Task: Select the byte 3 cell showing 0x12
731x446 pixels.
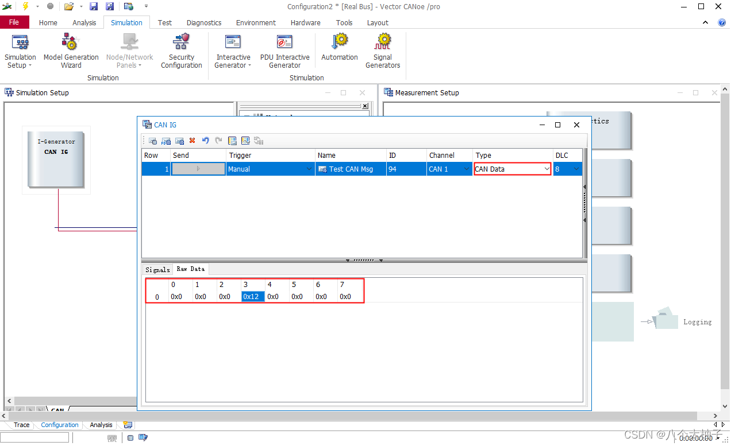Action: tap(252, 297)
